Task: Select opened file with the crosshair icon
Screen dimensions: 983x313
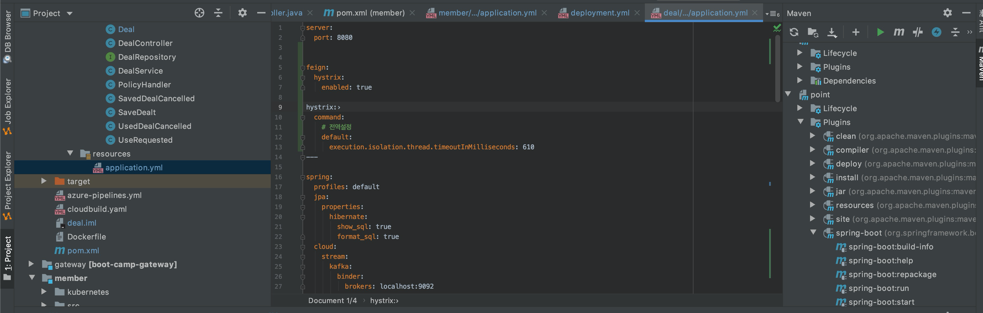Action: point(199,13)
